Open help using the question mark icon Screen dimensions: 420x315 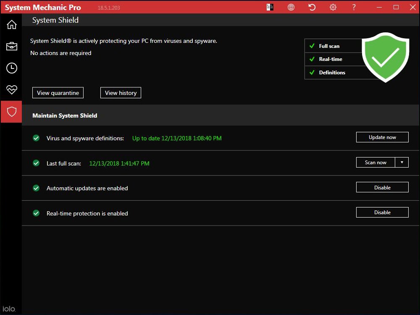click(354, 7)
